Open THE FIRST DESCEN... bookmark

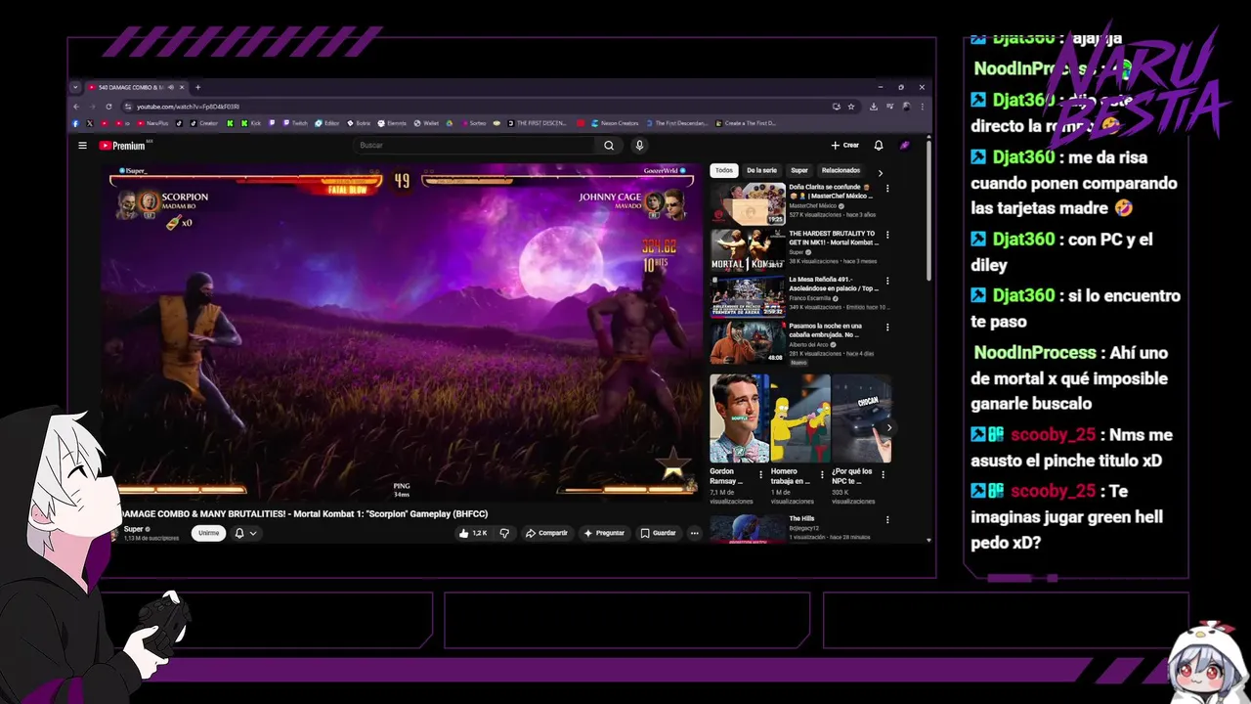[539, 123]
